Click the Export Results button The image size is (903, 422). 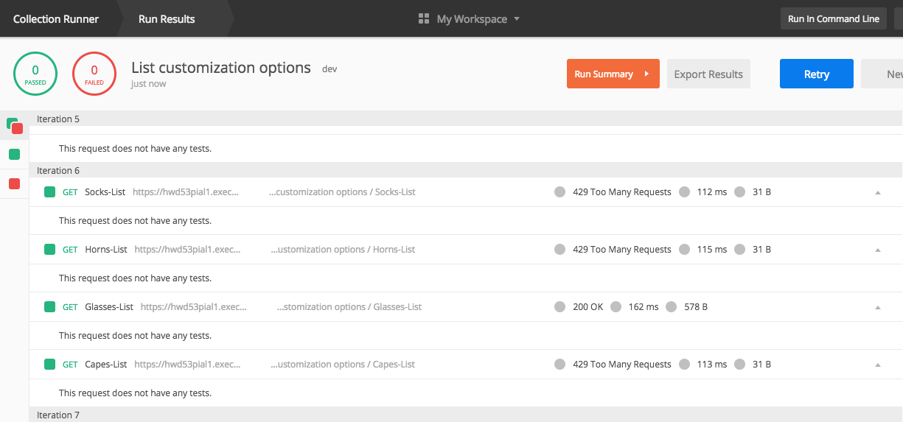pos(708,74)
